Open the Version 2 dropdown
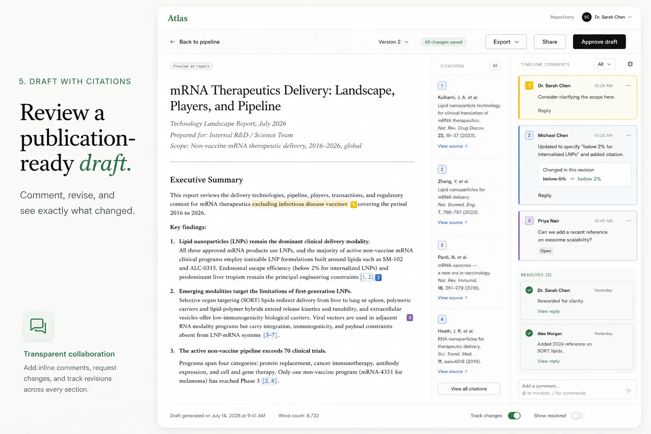 pyautogui.click(x=393, y=42)
